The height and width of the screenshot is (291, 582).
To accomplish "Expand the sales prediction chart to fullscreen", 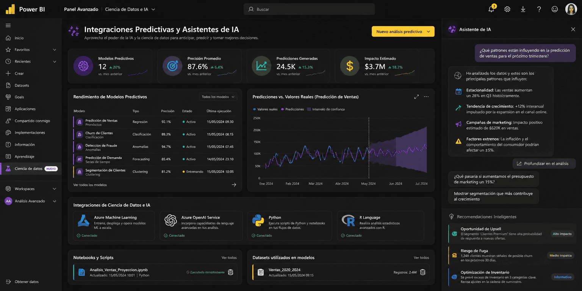I will click(416, 97).
